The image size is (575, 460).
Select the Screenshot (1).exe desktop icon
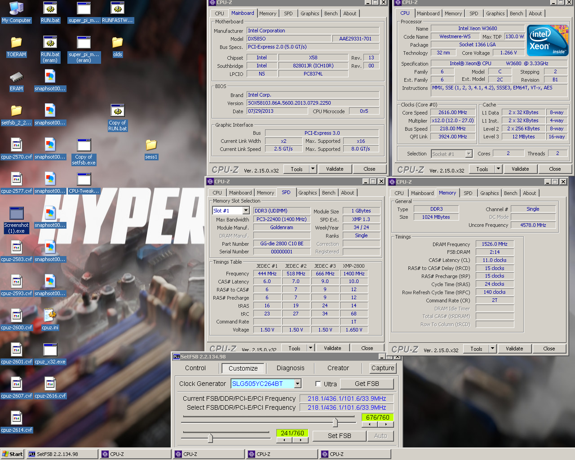(x=17, y=220)
